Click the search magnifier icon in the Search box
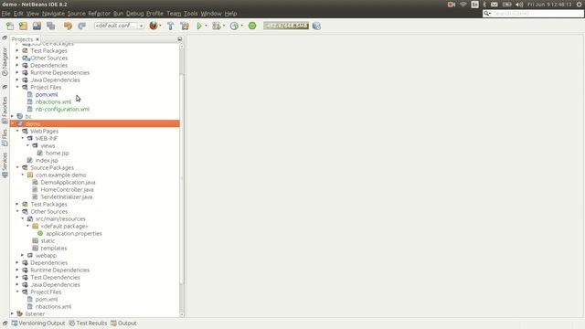This screenshot has width=585, height=329. pos(487,14)
